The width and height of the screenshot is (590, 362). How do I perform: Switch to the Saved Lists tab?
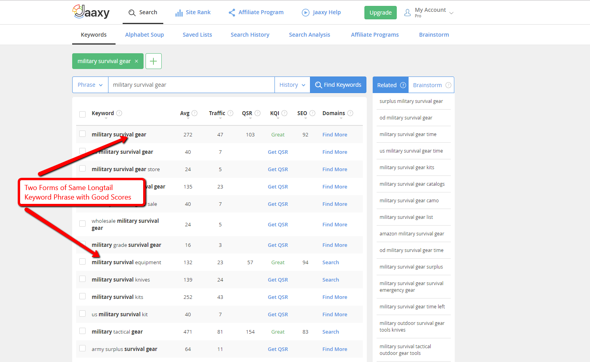coord(197,35)
